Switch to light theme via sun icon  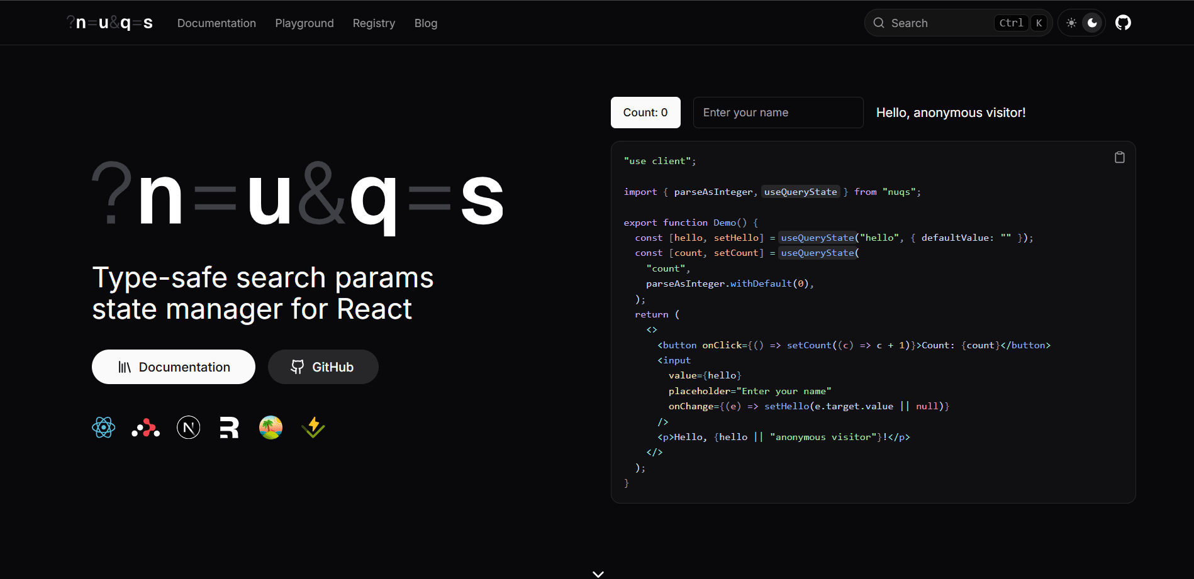1071,23
